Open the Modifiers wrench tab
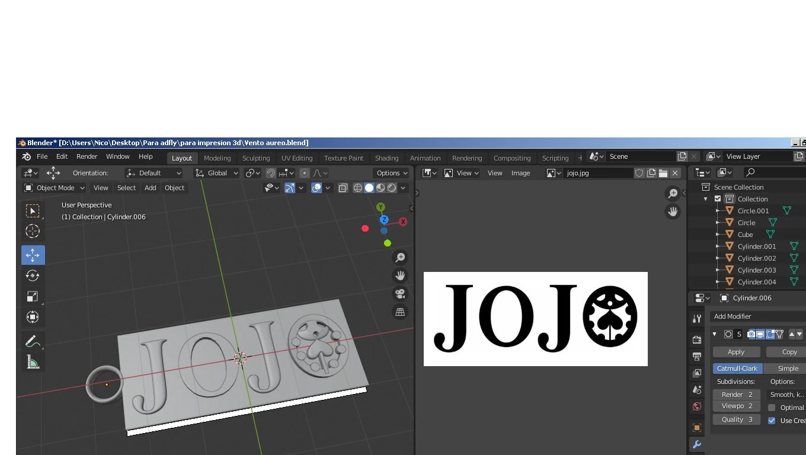 tap(697, 444)
